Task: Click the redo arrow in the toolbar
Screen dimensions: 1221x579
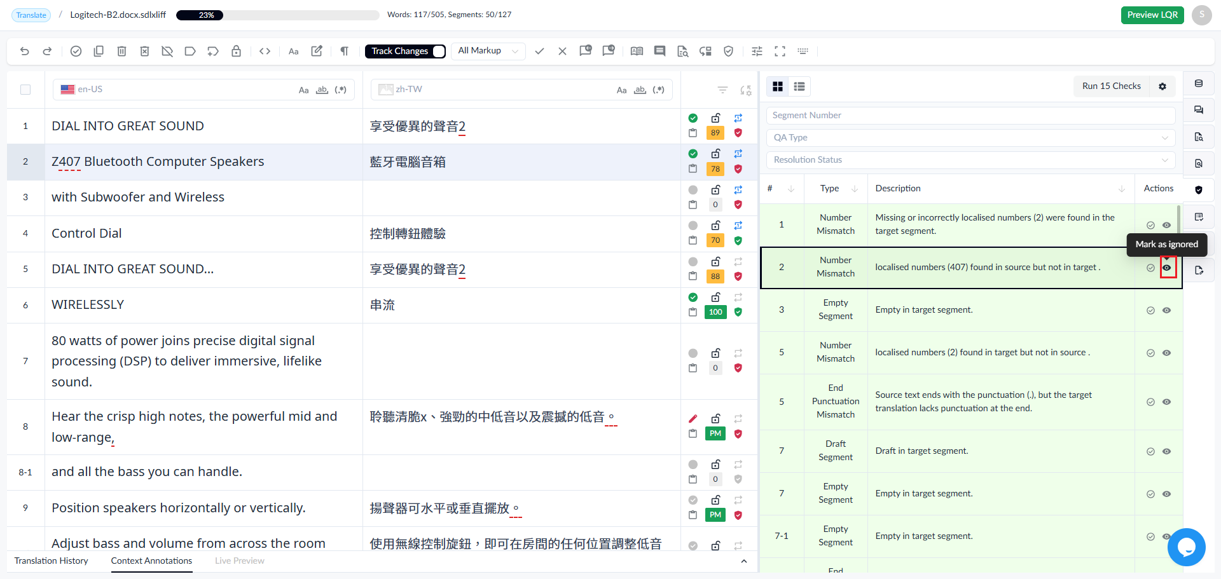Action: (47, 51)
